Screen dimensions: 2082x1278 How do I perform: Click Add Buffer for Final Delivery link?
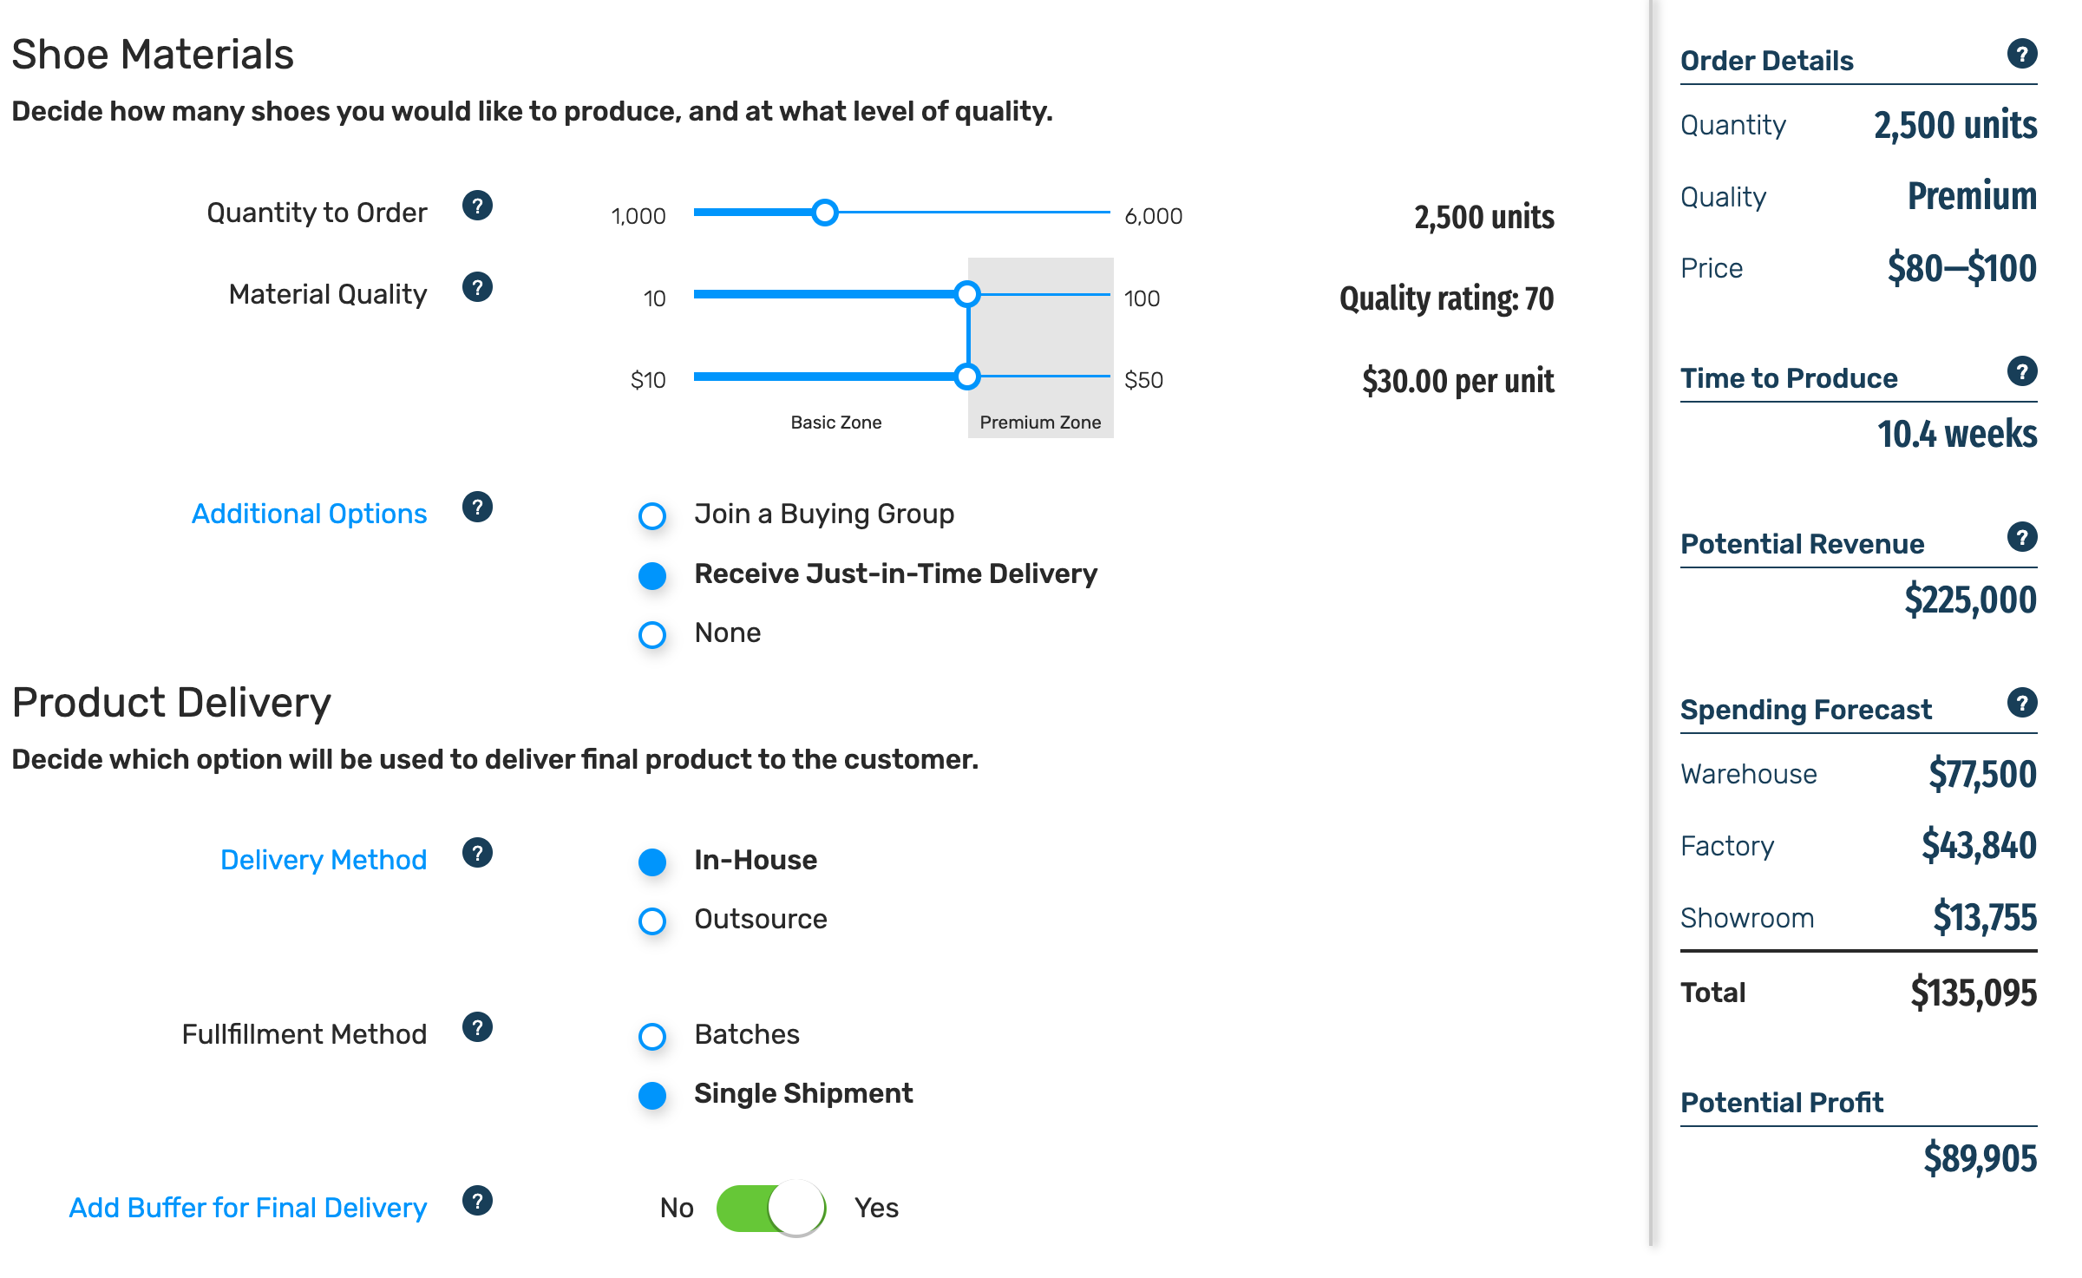coord(248,1209)
